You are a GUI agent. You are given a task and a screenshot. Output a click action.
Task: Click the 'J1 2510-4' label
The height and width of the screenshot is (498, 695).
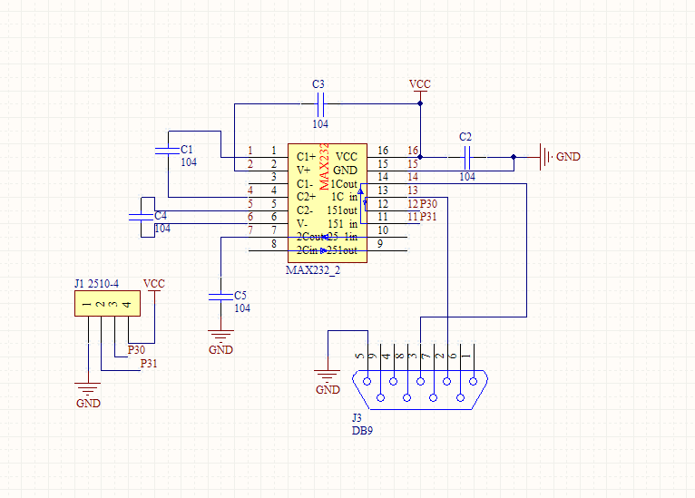pos(96,284)
